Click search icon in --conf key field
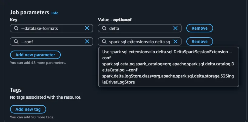Viewport: 248px width, 122px height. [x=16, y=41]
